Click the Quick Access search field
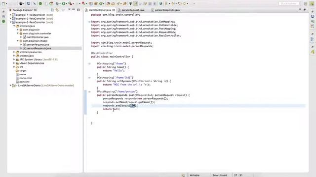 (x=288, y=3)
